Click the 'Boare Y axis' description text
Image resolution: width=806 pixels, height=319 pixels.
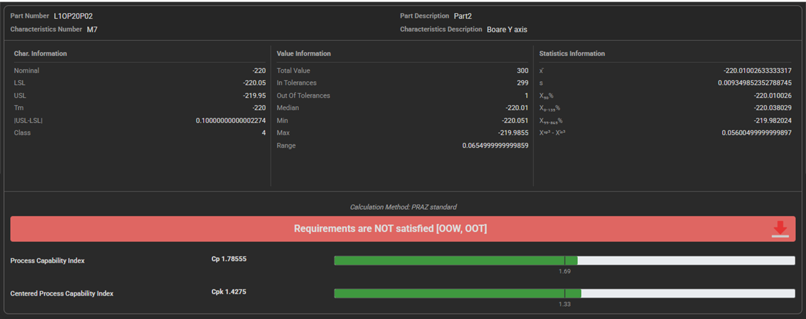(507, 30)
